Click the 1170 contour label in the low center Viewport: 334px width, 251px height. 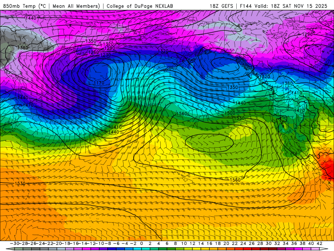(99, 82)
